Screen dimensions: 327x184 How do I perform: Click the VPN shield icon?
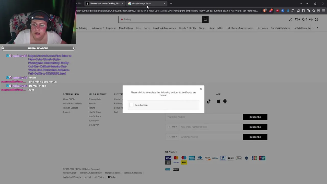319,11
